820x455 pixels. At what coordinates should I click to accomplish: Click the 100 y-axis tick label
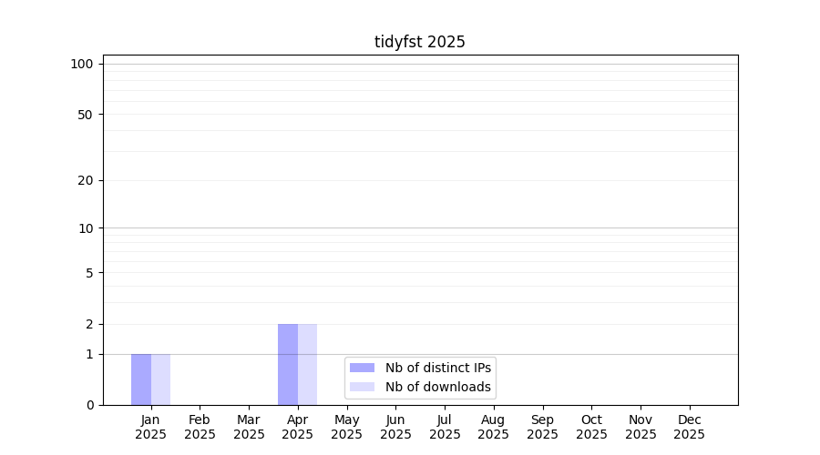click(82, 64)
